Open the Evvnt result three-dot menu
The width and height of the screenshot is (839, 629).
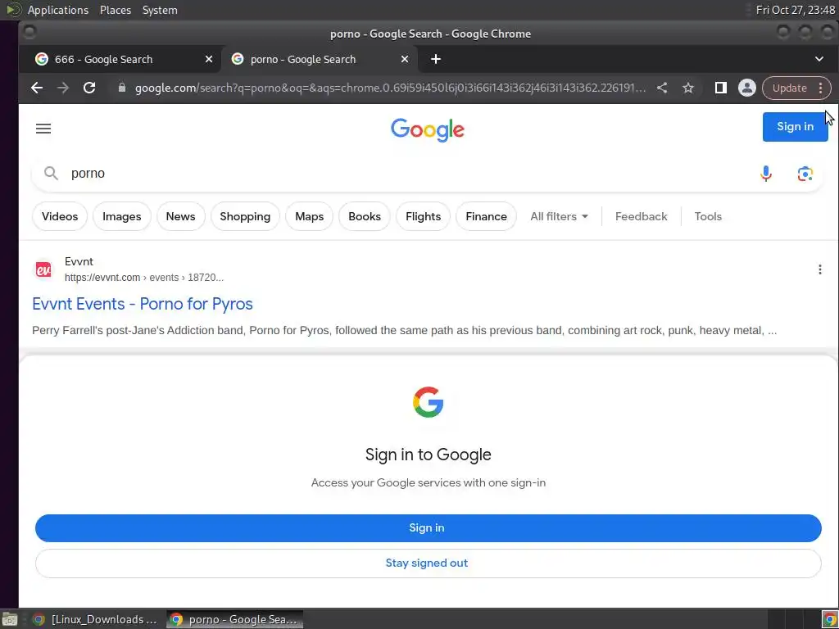(819, 269)
